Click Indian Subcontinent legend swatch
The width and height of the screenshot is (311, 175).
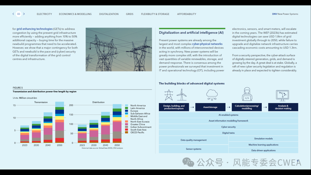tap(126, 127)
